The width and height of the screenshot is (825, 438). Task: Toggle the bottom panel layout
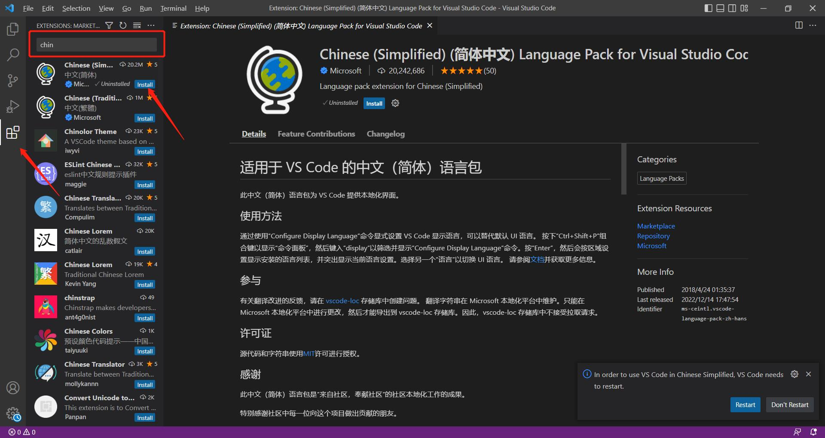[720, 8]
